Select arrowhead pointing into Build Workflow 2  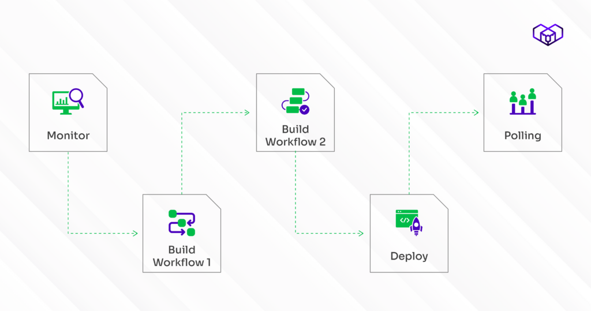tap(248, 113)
